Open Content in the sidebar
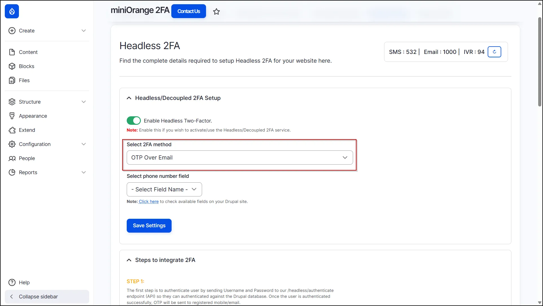The width and height of the screenshot is (543, 306). (28, 52)
